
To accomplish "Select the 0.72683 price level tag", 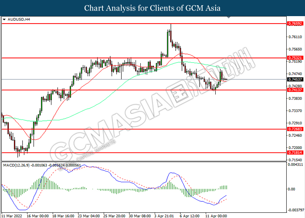I will pos(295,129).
